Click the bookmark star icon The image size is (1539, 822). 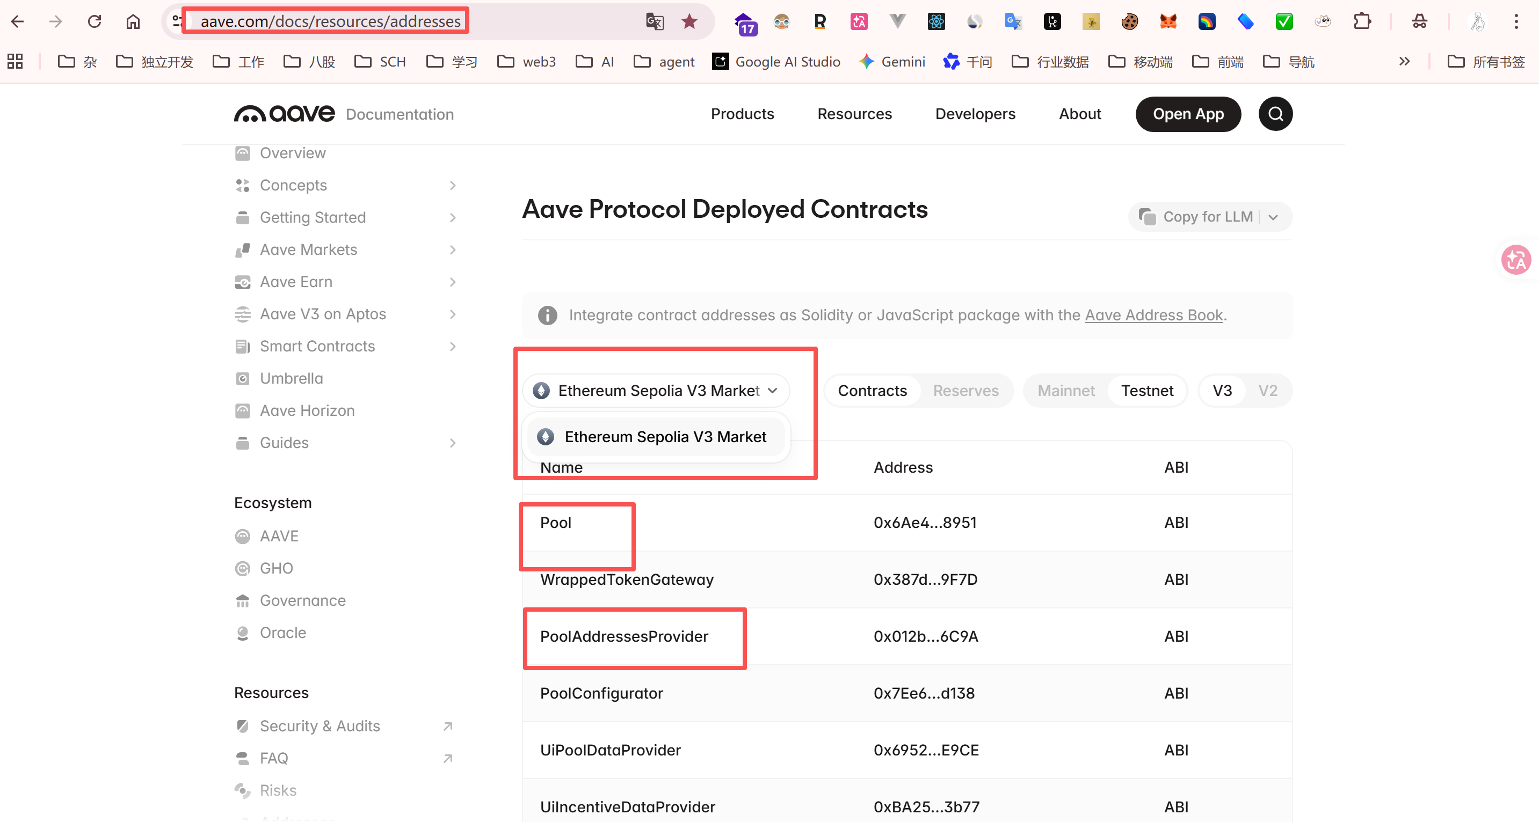point(689,21)
